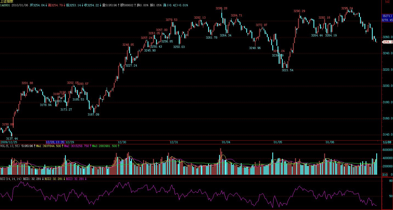Click the 12/30 date on time axis
The image size is (393, 210).
[122, 142]
